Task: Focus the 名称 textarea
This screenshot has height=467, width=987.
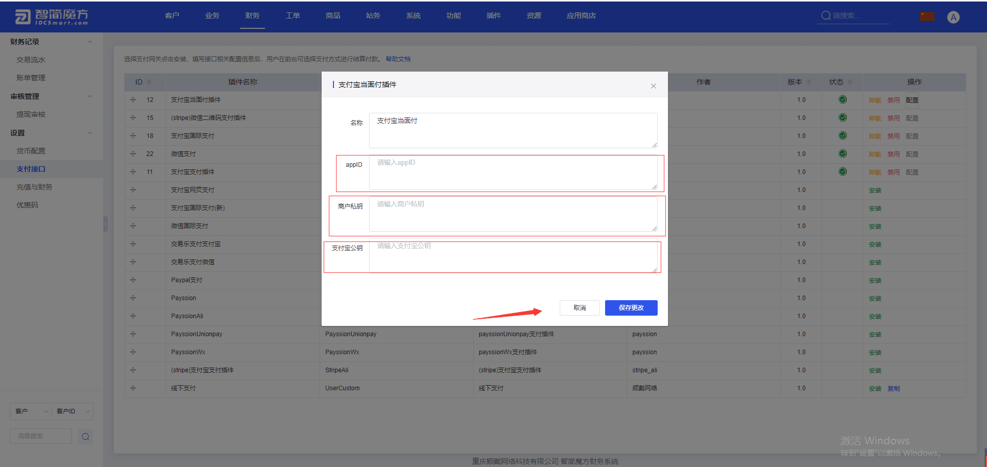Action: [x=513, y=130]
